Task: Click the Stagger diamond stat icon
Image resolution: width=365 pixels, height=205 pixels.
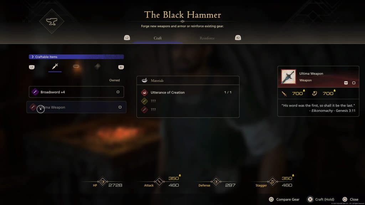Action: (x=273, y=182)
